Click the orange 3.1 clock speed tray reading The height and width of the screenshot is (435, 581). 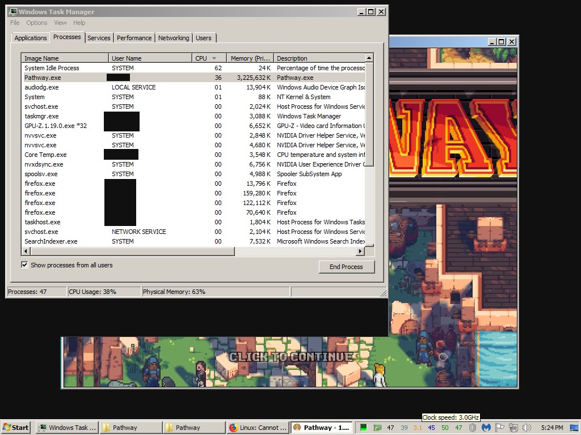coord(418,428)
